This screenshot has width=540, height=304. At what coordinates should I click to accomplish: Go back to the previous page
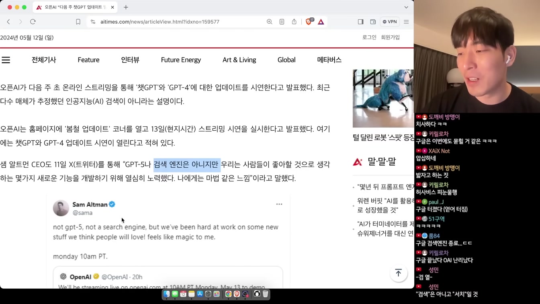(8, 22)
